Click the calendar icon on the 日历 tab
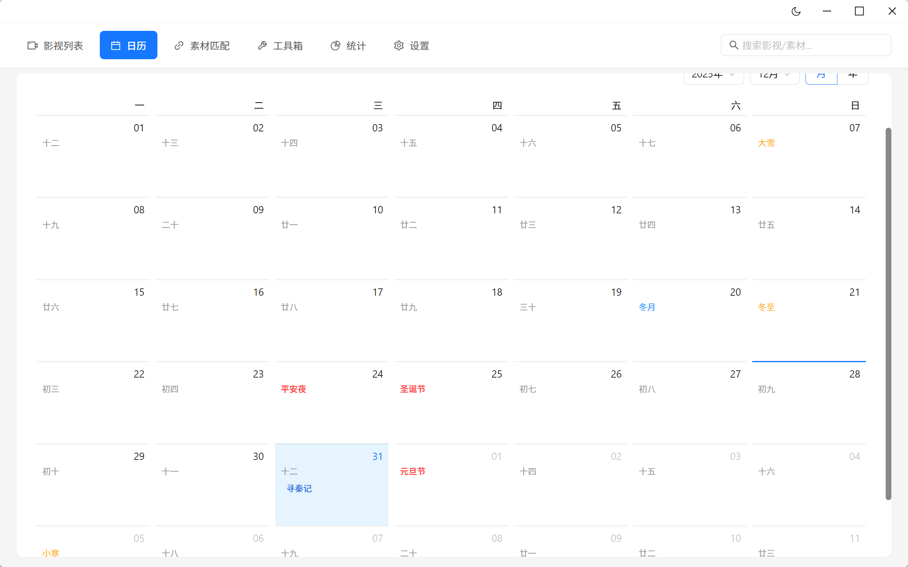908x567 pixels. pyautogui.click(x=116, y=45)
